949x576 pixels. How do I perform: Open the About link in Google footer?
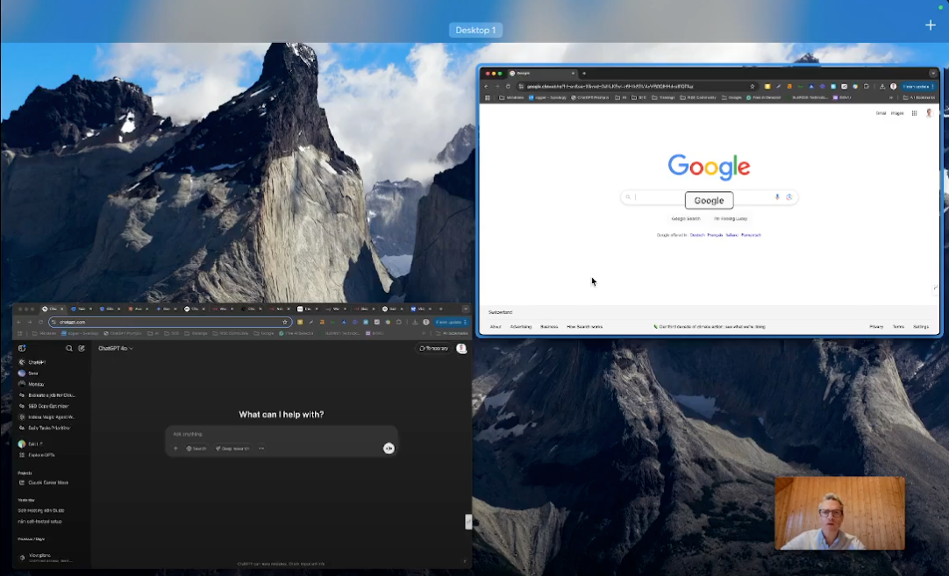click(495, 327)
